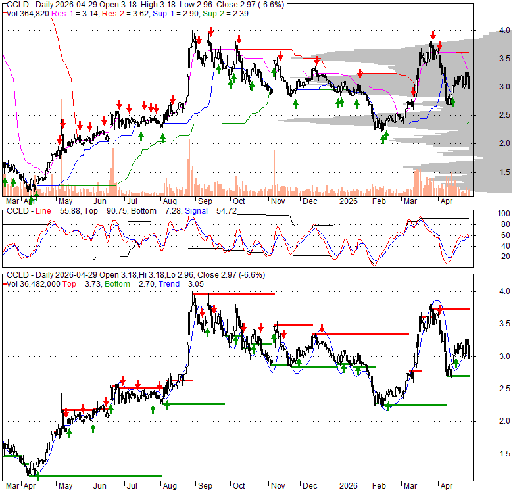Click the Trend = 3.05 legend value
The width and height of the screenshot is (513, 490).
tap(182, 284)
